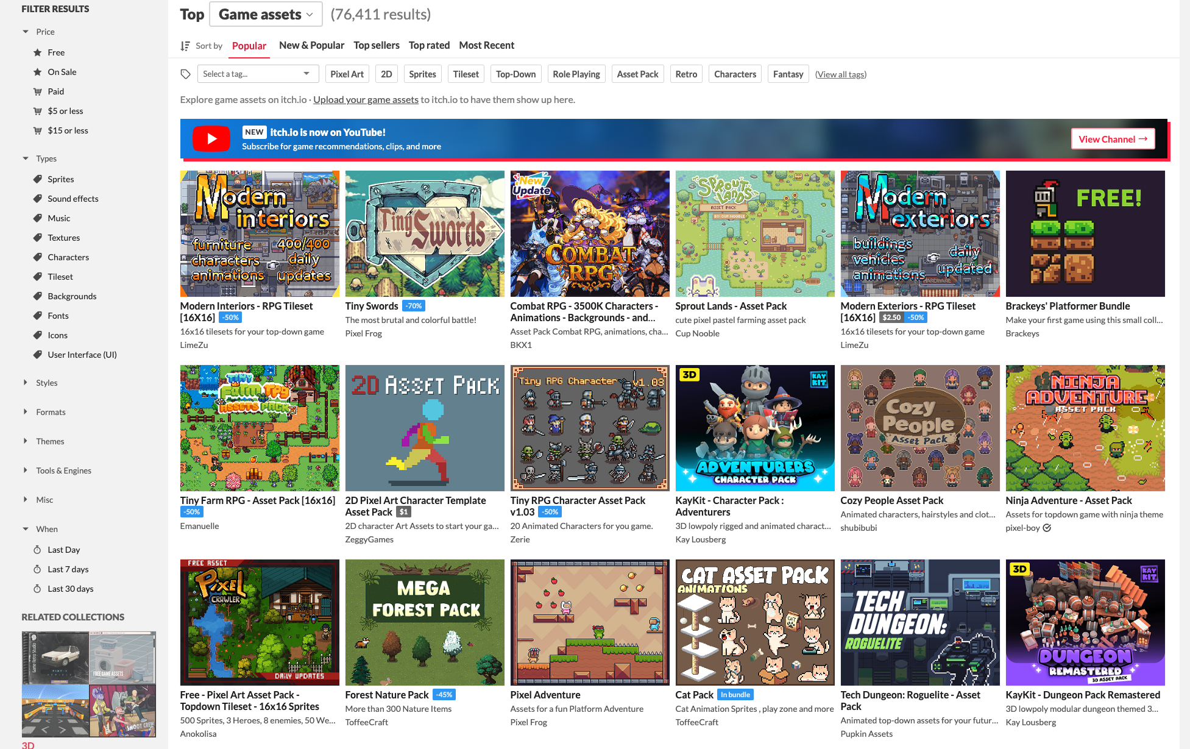Screen dimensions: 1190x749
Task: Open the Brackeys' Platformer Bundle title link
Action: (x=1068, y=306)
